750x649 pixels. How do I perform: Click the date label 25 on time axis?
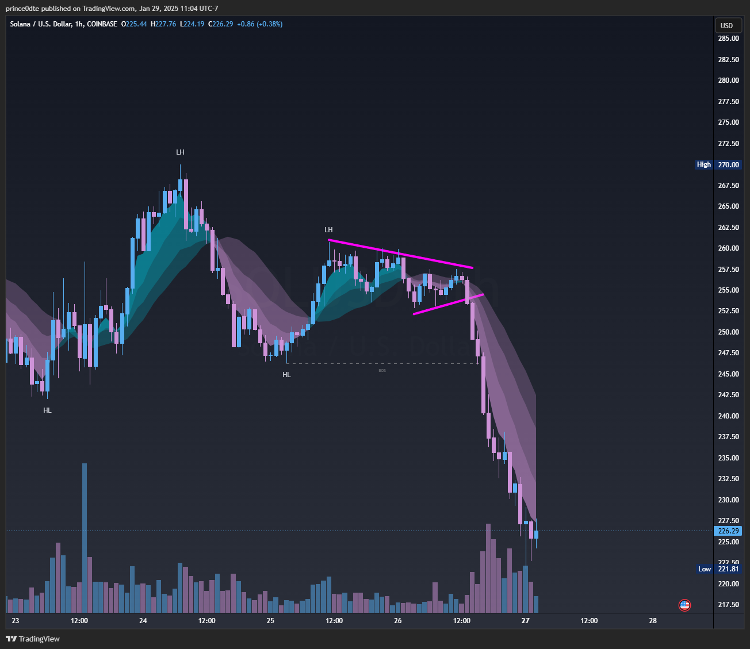click(x=270, y=621)
